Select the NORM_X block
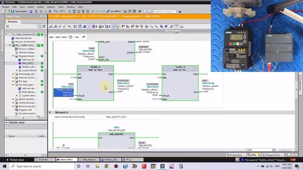This screenshot has width=303, height=170. (96, 83)
